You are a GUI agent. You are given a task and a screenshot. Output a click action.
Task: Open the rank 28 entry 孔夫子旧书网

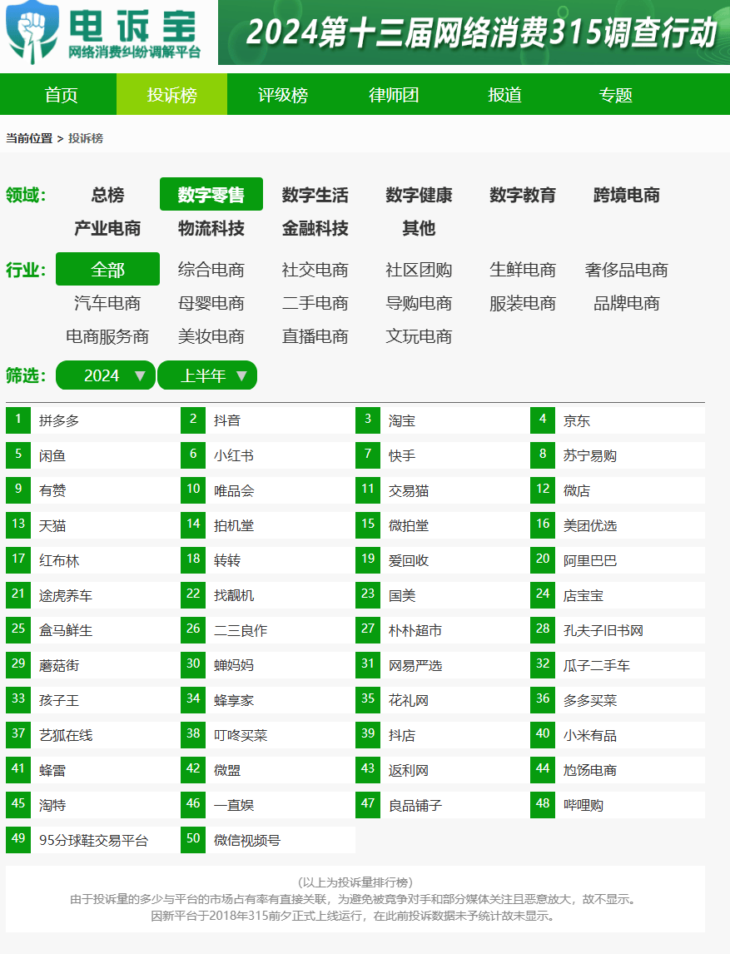(618, 630)
